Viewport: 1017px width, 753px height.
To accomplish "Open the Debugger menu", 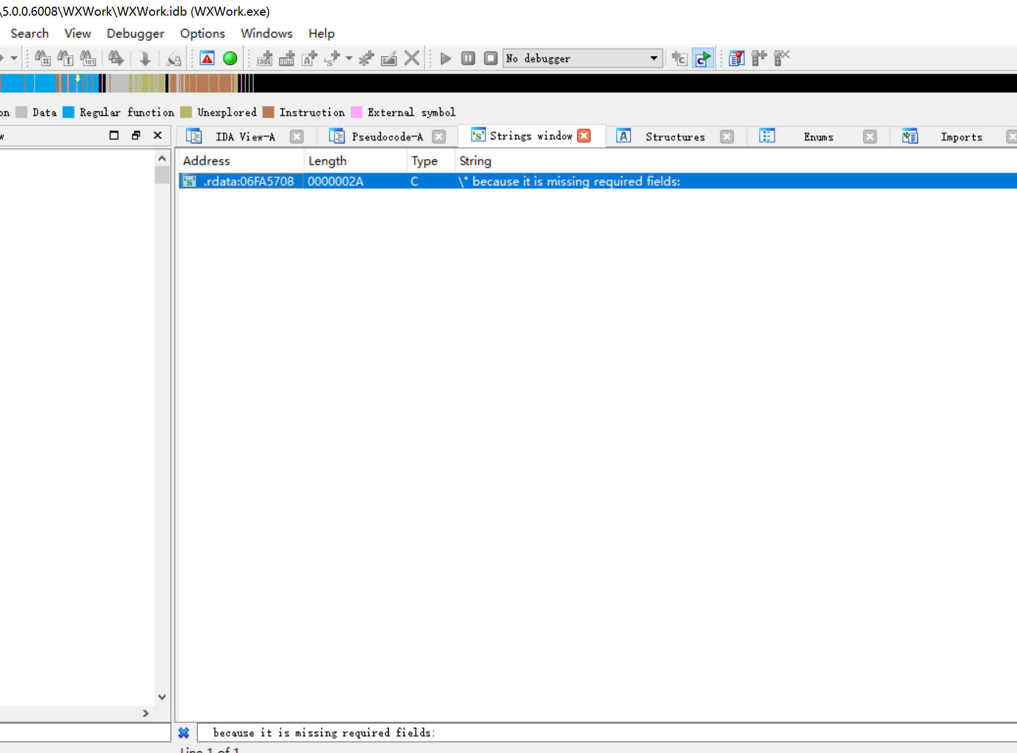I will 136,34.
